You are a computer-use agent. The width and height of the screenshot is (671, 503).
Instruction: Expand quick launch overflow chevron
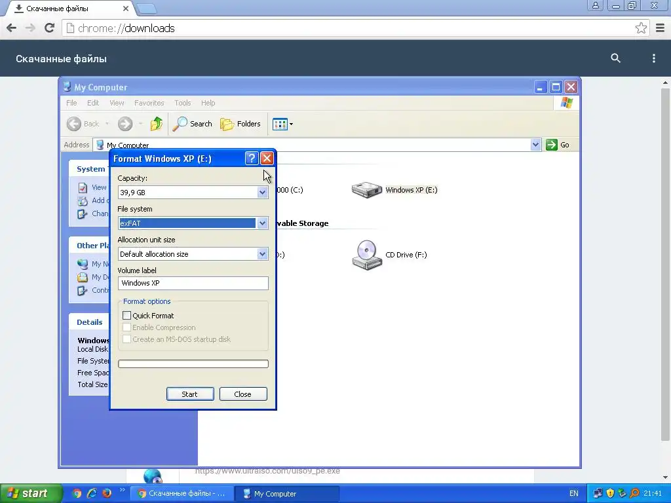(122, 490)
